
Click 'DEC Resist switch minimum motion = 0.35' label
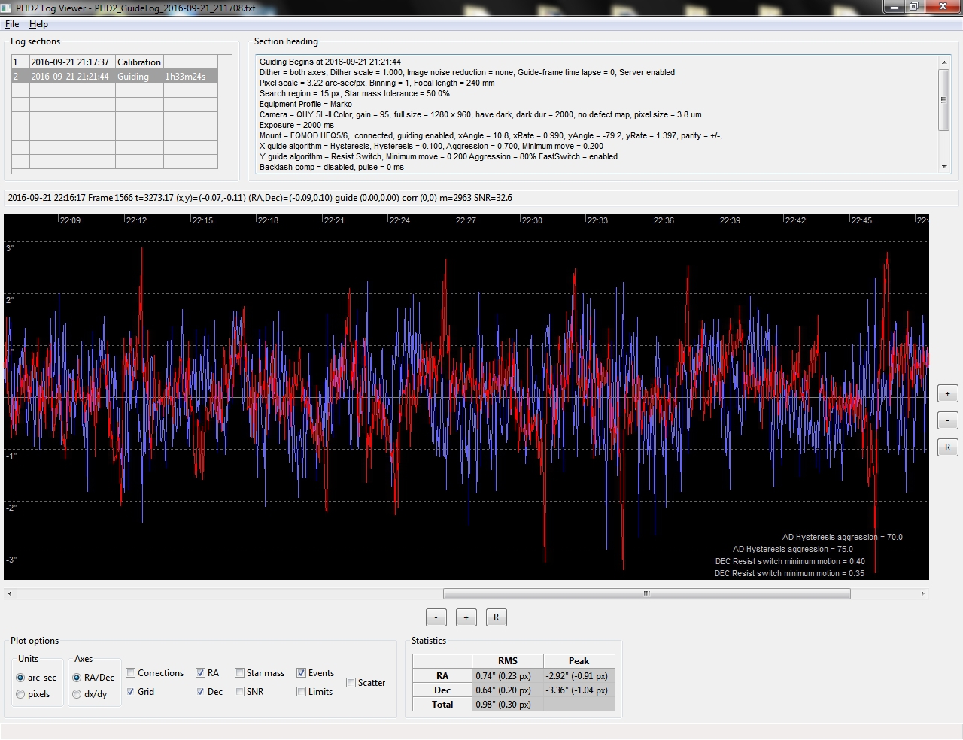click(789, 573)
